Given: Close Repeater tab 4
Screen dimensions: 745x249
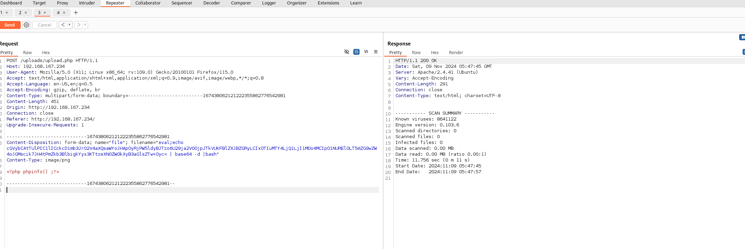Looking at the screenshot, I should (x=64, y=12).
